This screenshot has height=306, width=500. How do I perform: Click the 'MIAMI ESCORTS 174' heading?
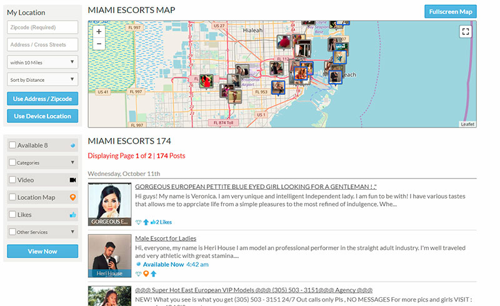(x=129, y=141)
